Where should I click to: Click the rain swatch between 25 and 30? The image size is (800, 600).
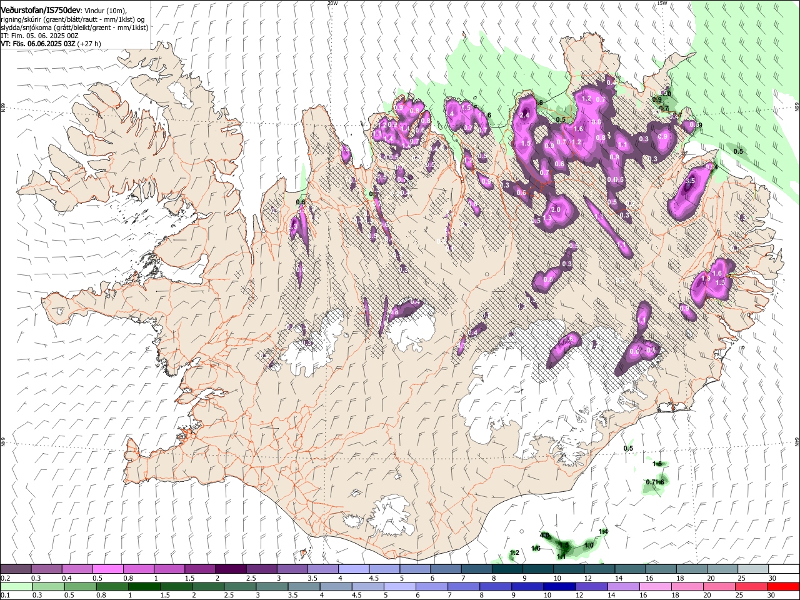751,586
